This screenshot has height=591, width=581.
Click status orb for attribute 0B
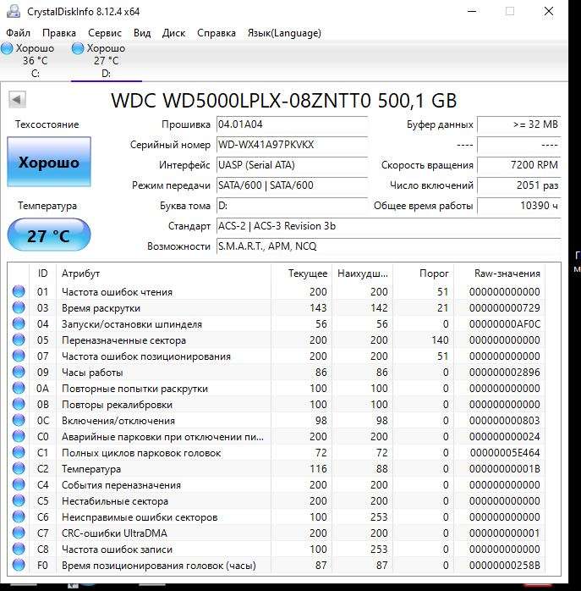tap(19, 404)
